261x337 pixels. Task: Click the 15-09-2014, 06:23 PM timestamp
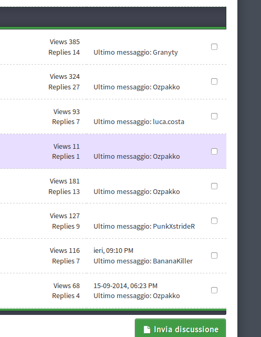click(x=126, y=286)
